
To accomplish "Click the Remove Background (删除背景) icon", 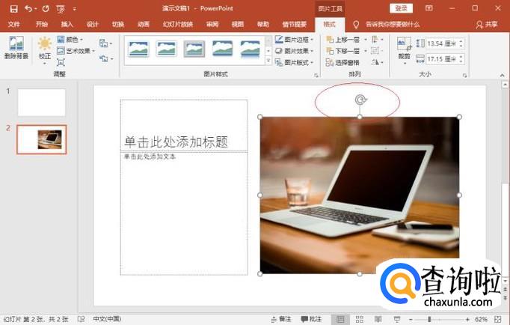I will 15,46.
